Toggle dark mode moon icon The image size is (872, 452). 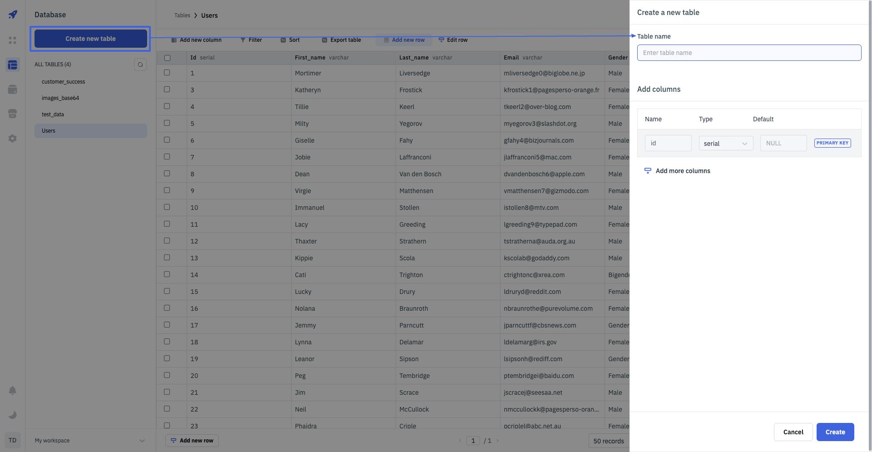13,415
